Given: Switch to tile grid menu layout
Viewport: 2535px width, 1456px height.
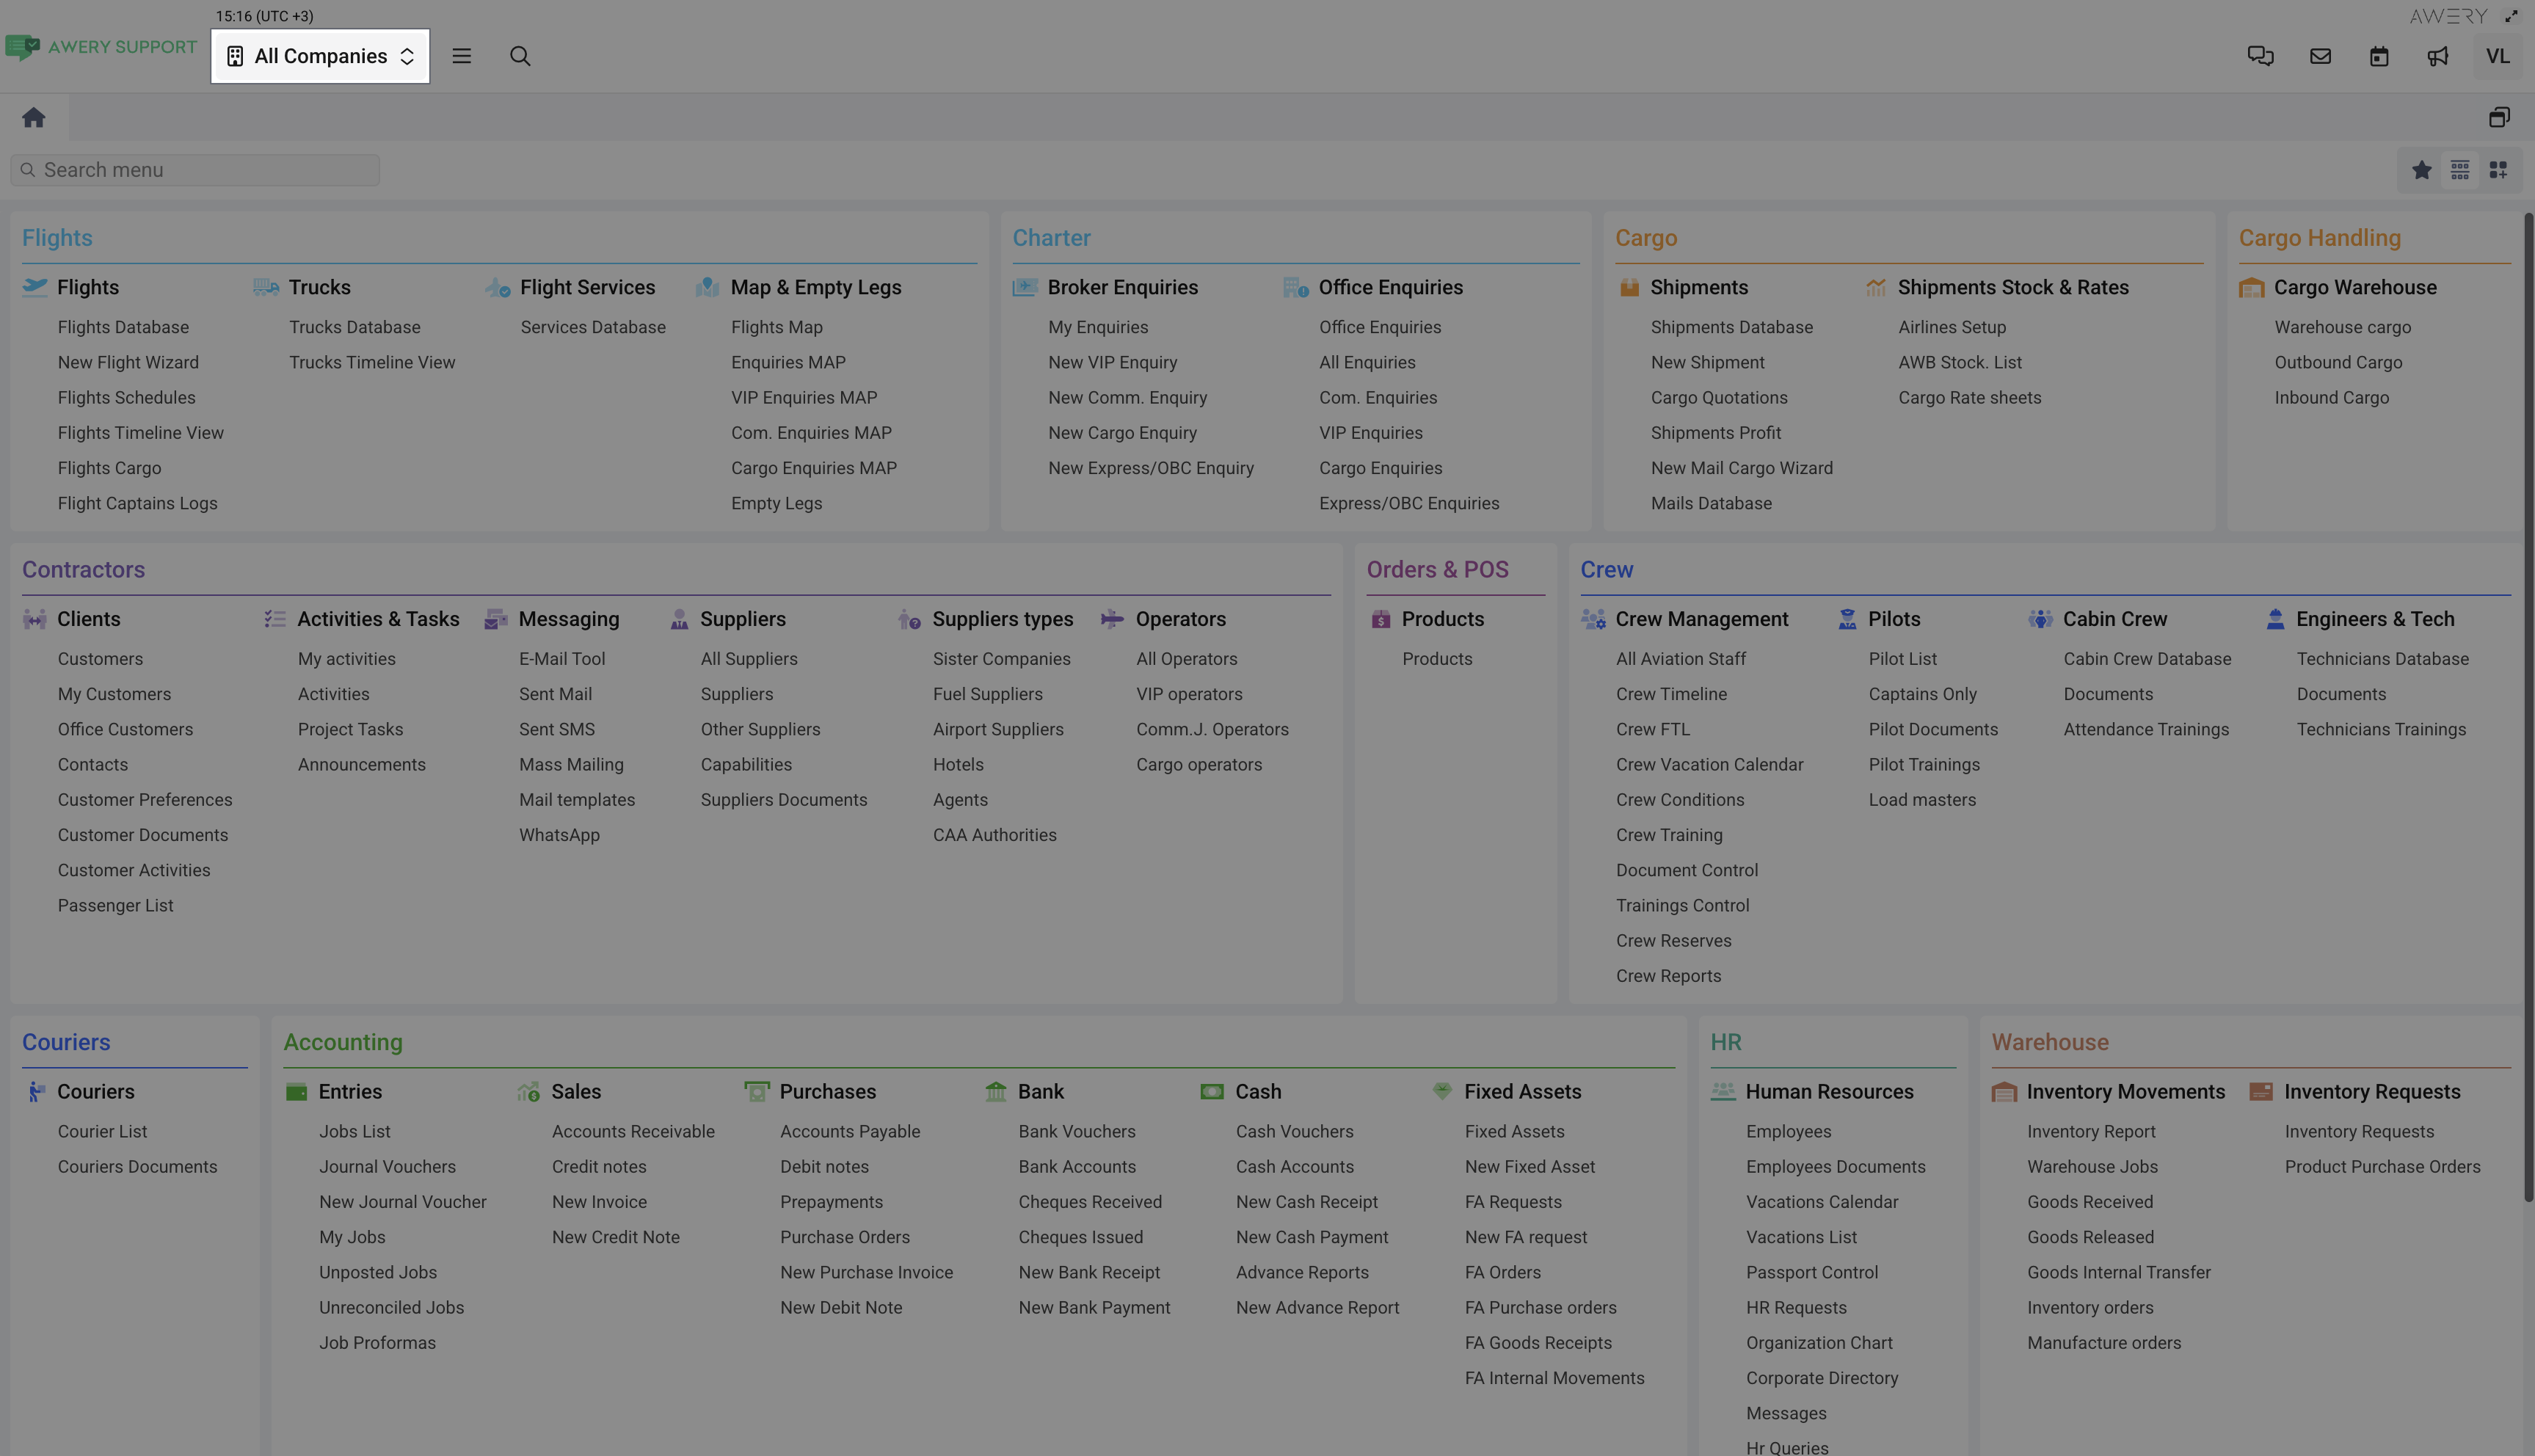Looking at the screenshot, I should pos(2498,170).
